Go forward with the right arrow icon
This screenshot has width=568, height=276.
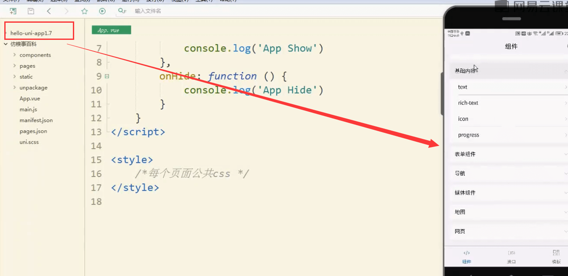pos(66,11)
